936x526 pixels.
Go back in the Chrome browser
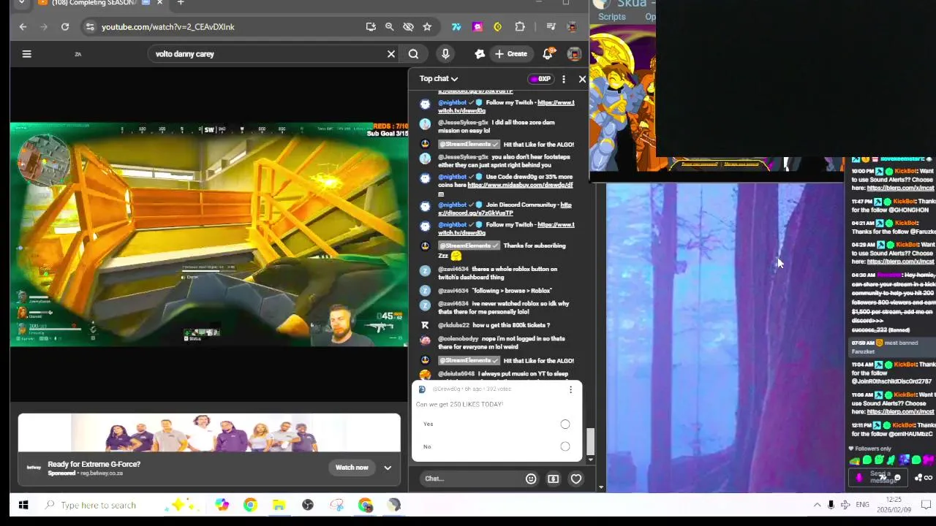(23, 27)
